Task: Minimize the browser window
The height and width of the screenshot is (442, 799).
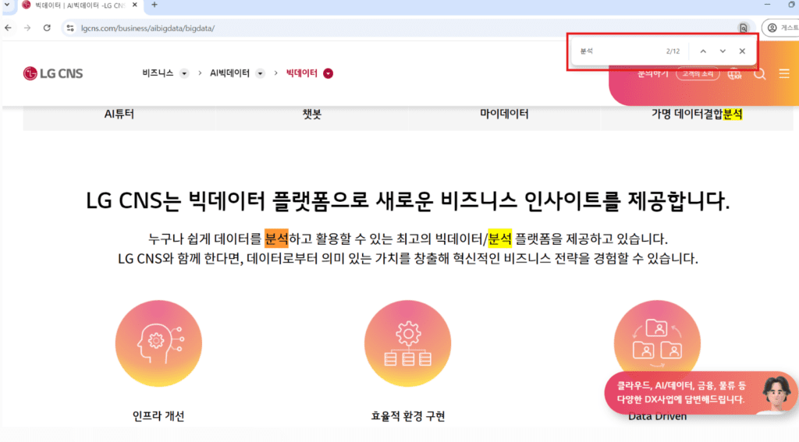Action: 768,5
